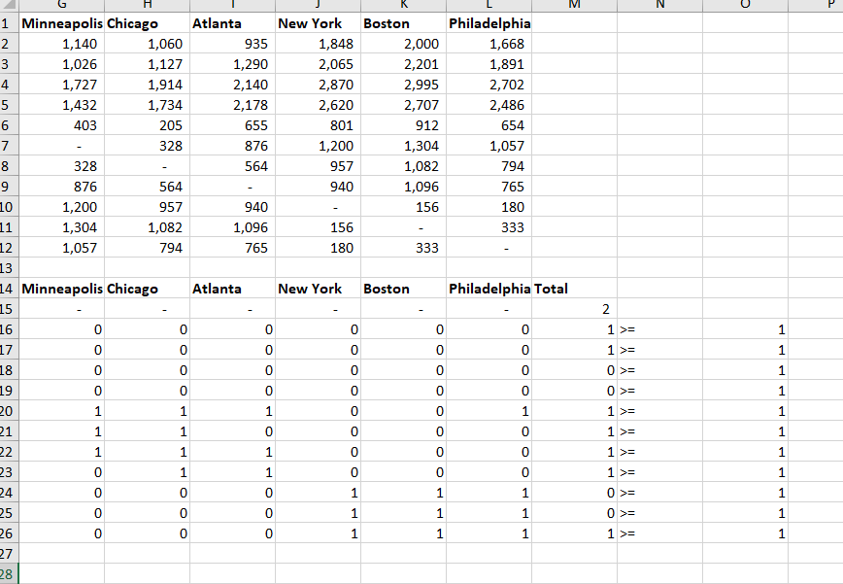Viewport: 843px width, 584px height.
Task: Select the Chicago header in row 14
Action: point(147,289)
